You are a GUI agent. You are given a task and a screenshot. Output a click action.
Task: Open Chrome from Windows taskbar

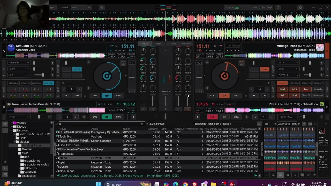pyautogui.click(x=185, y=184)
